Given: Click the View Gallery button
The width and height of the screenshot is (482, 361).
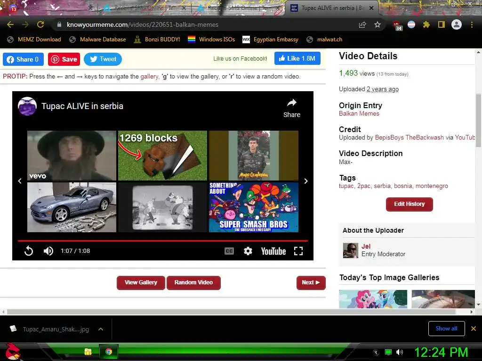Looking at the screenshot, I should coord(141,283).
